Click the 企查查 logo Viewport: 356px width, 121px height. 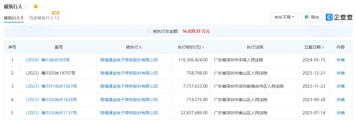[x=339, y=17]
